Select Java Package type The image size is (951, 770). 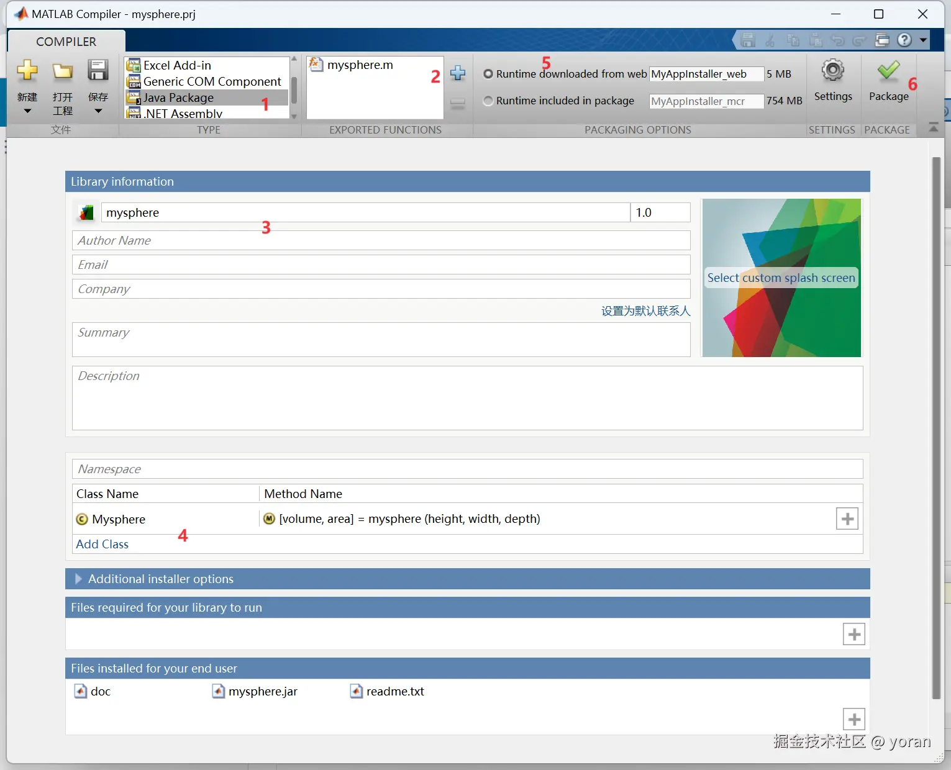(207, 97)
